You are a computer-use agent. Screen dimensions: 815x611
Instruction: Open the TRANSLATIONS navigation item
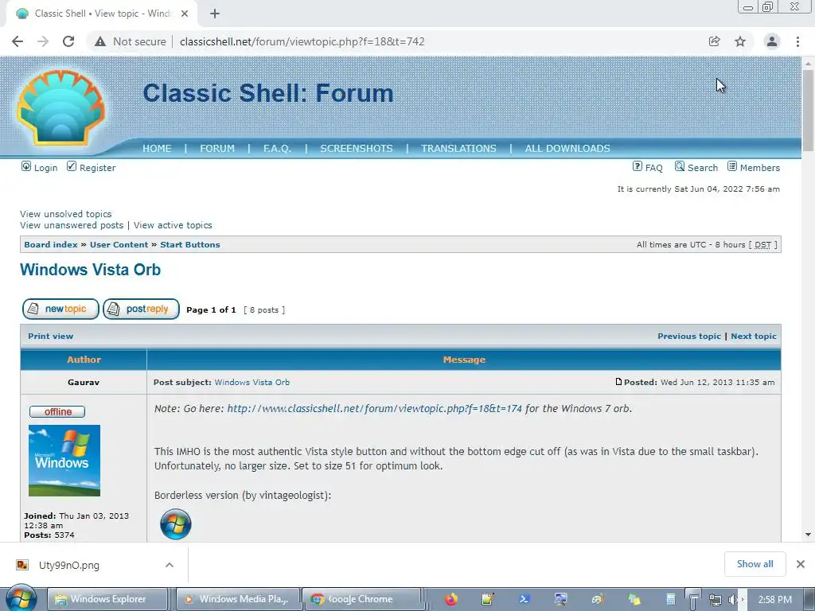[x=458, y=149]
